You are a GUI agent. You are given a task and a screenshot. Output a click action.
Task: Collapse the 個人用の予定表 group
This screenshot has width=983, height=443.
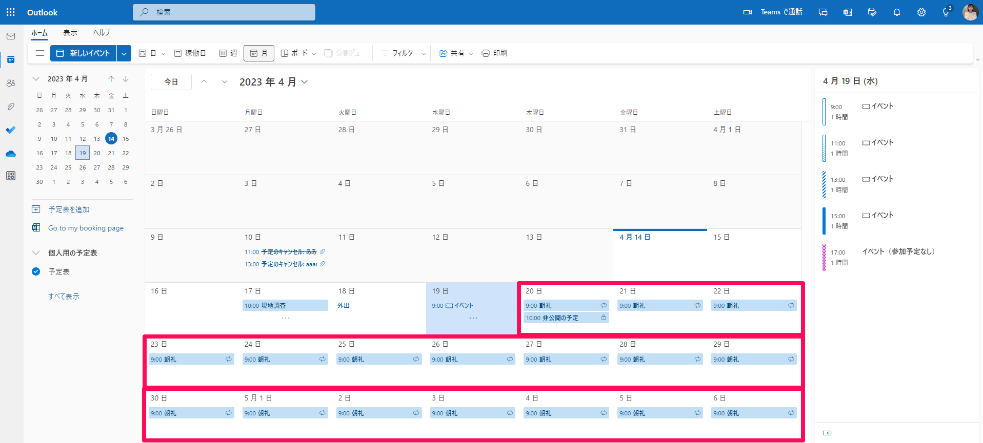point(36,253)
